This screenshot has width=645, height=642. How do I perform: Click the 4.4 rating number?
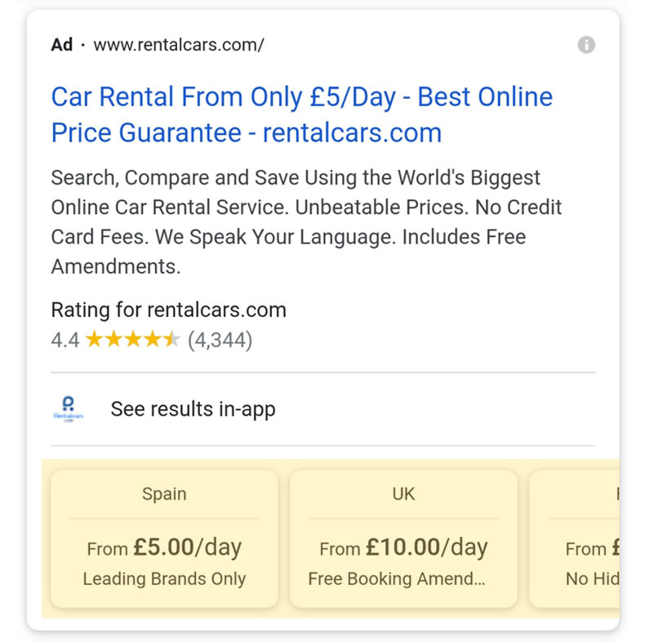(65, 340)
